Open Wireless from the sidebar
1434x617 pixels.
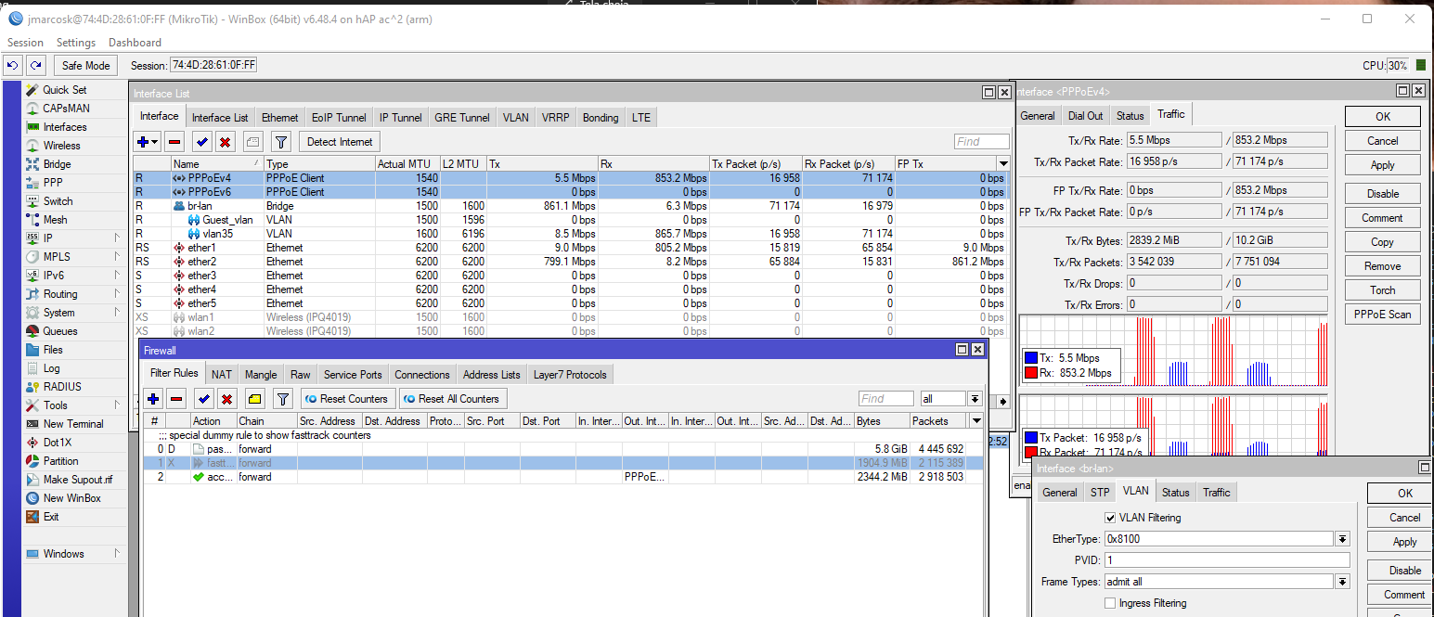[61, 146]
